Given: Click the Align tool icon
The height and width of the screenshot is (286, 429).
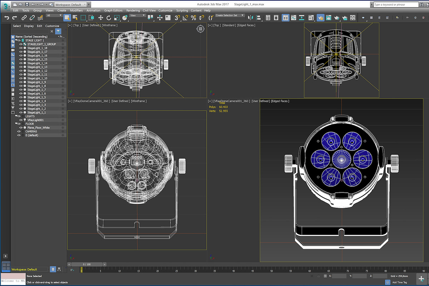Looking at the screenshot, I should [x=258, y=18].
